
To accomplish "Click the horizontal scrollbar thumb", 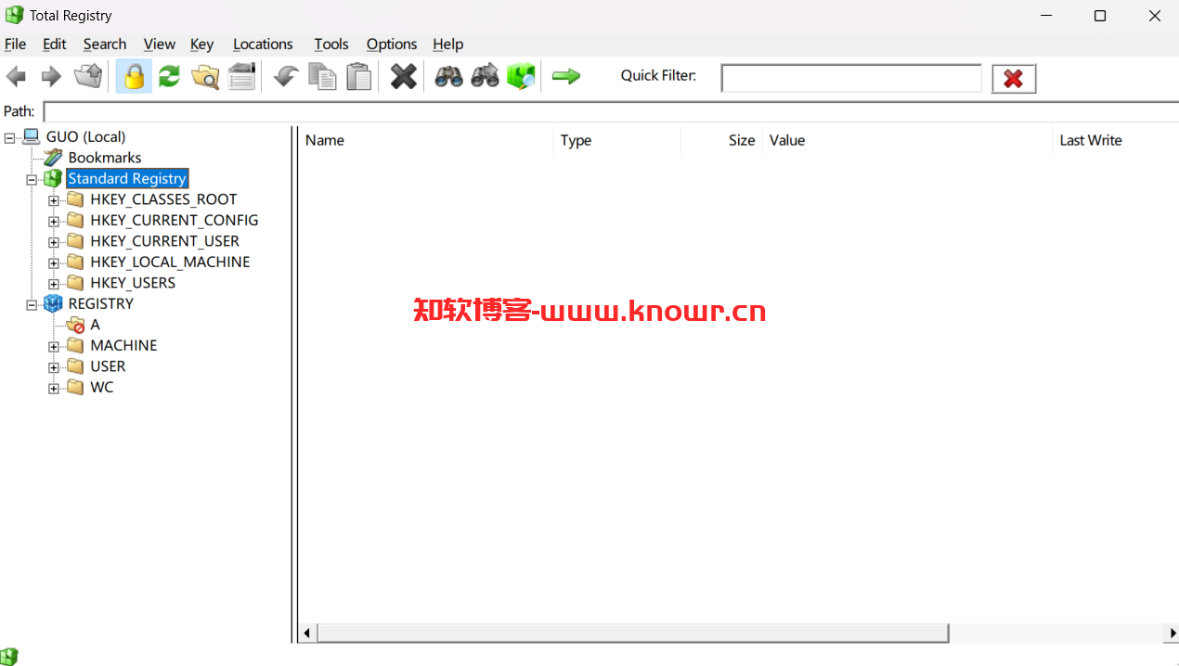I will 632,634.
